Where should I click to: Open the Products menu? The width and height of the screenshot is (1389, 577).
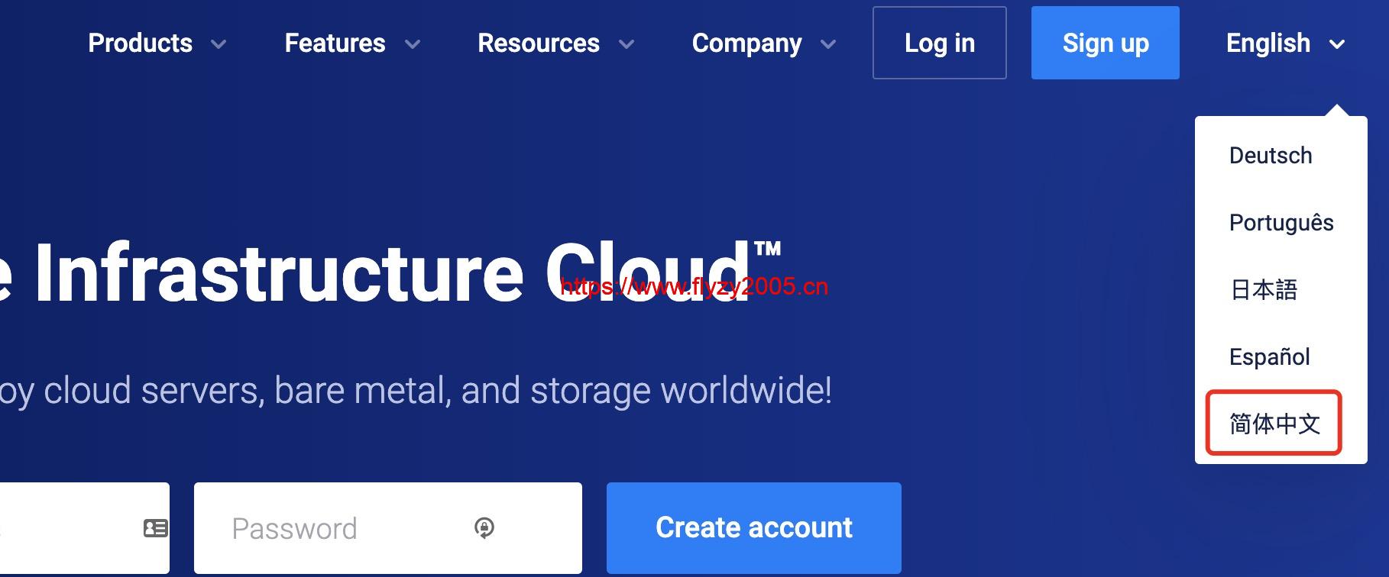(140, 44)
